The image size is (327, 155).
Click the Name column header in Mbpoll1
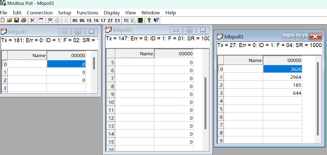coord(27,55)
